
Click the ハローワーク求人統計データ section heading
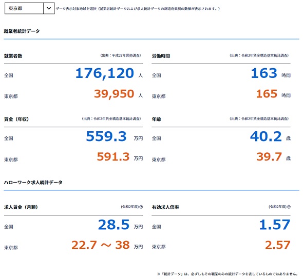click(33, 183)
